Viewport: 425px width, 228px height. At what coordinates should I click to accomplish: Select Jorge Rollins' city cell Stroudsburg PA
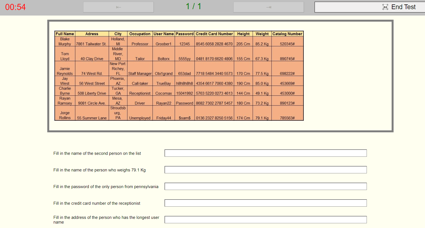118,113
